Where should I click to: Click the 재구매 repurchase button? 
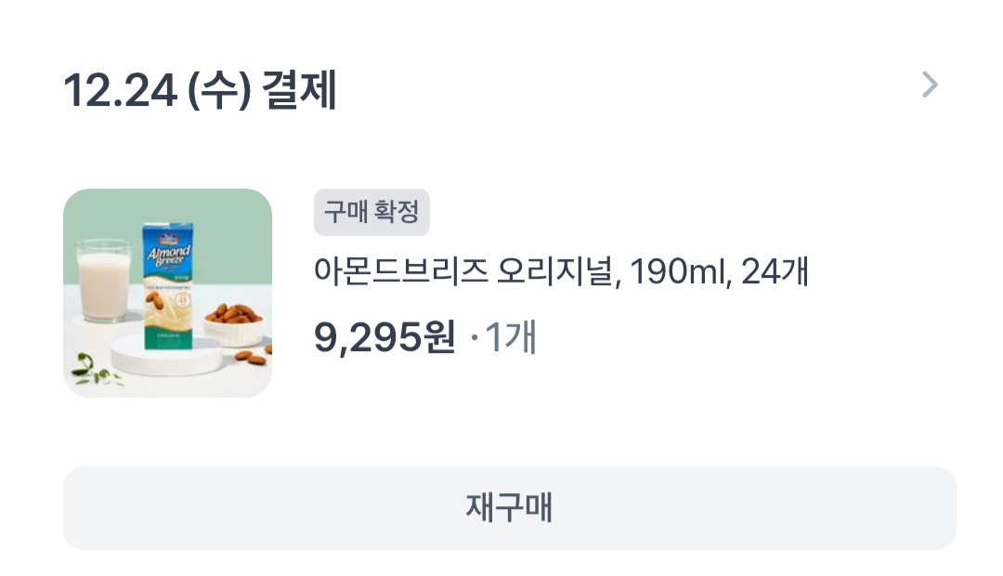[x=509, y=508]
